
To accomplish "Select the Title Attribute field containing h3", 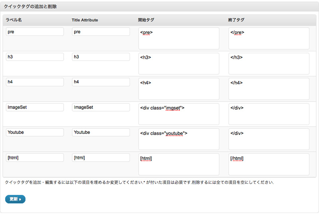I will [101, 57].
